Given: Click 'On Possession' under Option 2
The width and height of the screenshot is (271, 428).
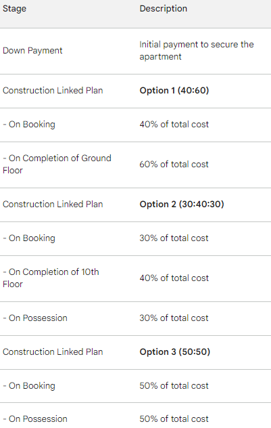Looking at the screenshot, I should click(35, 318).
